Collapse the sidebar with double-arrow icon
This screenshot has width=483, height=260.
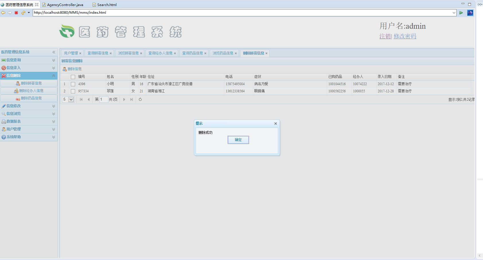pyautogui.click(x=54, y=52)
